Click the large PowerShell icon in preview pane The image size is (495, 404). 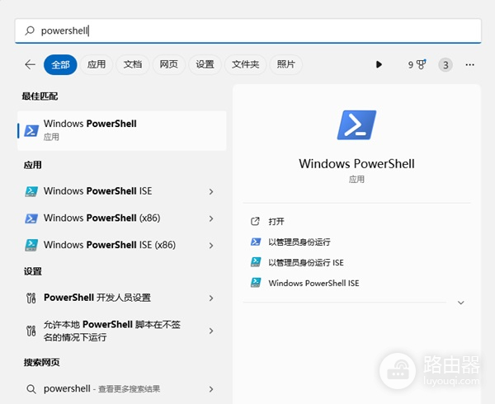pyautogui.click(x=356, y=124)
